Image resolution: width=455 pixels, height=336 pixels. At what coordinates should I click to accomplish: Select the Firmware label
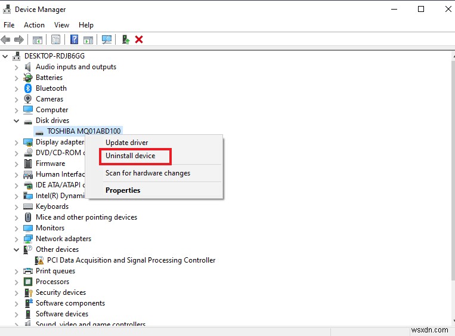click(x=51, y=164)
